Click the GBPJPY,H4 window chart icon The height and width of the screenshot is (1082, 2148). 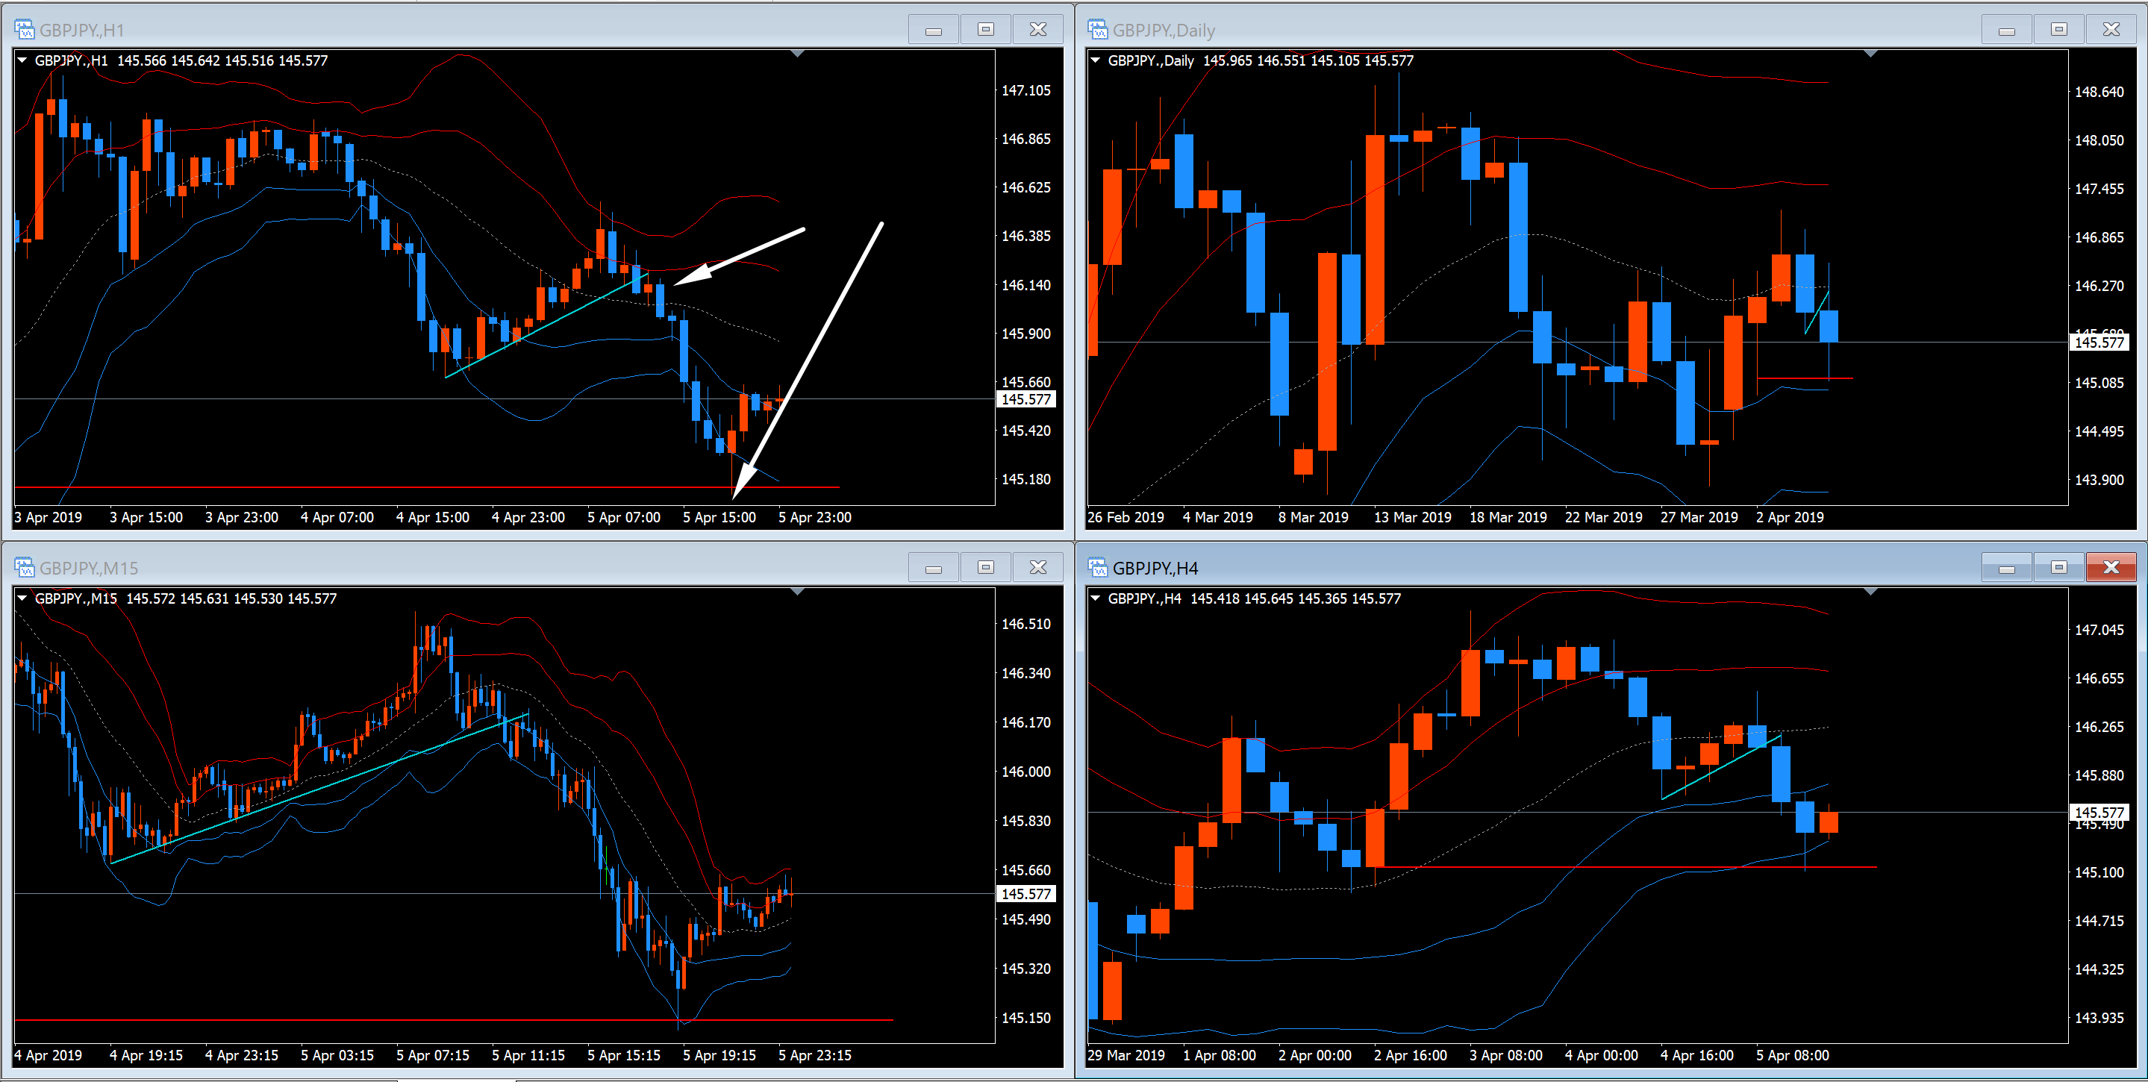coord(1097,568)
